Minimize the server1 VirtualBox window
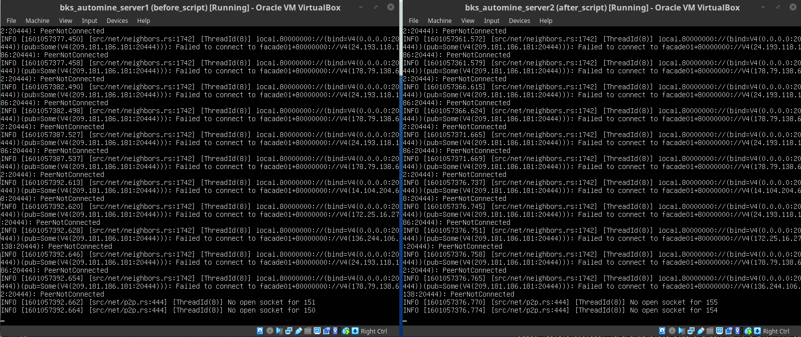The image size is (801, 337). coord(361,7)
